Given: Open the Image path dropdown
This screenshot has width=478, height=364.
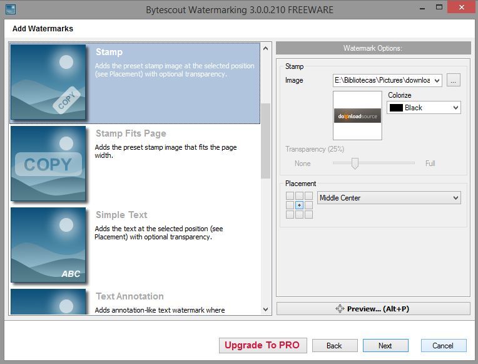Looking at the screenshot, I should [x=437, y=81].
